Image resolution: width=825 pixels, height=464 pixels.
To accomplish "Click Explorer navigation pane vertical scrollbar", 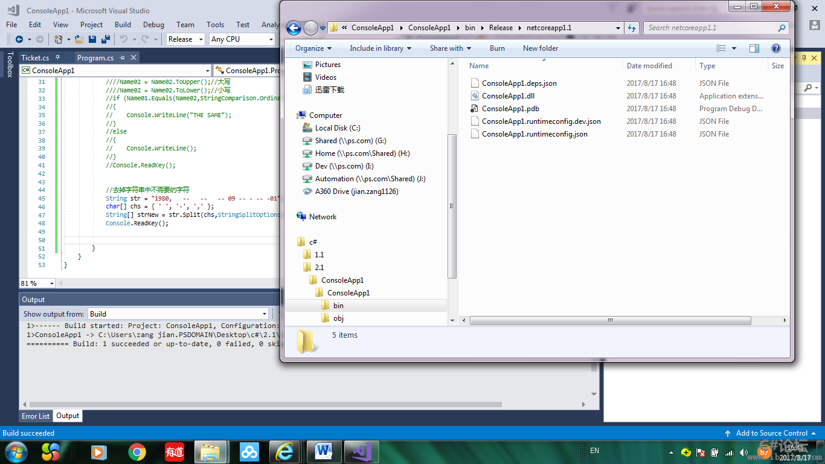I will click(x=452, y=206).
